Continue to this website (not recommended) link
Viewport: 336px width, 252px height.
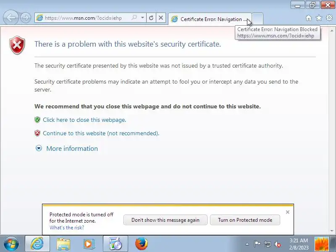101,133
